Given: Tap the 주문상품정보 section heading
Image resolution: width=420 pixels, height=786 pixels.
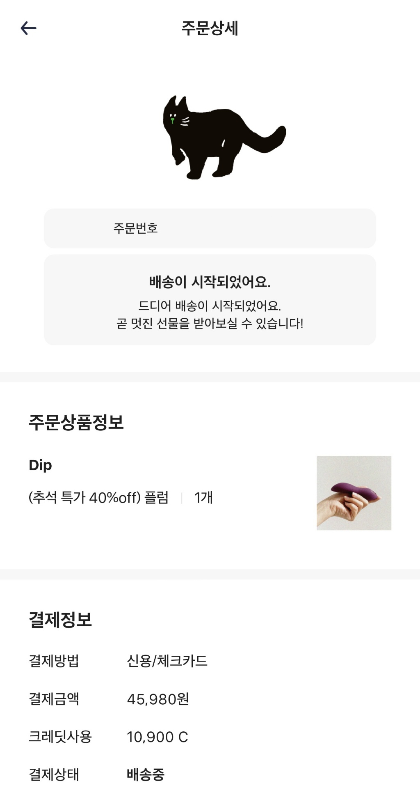Looking at the screenshot, I should pos(76,422).
